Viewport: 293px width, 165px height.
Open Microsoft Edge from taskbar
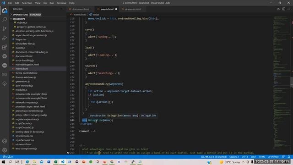[x=27, y=162]
